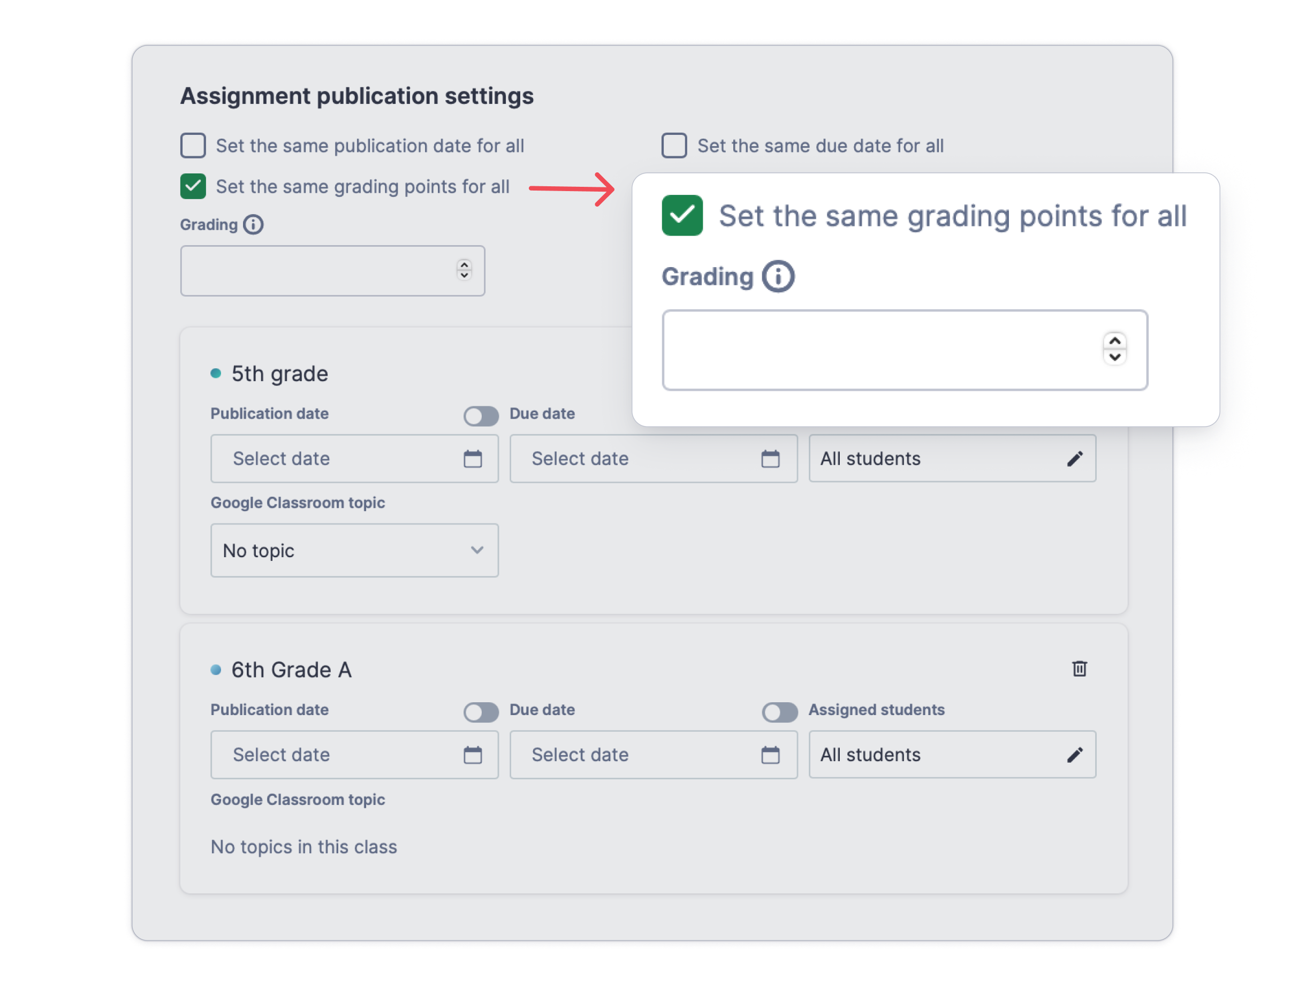Click 'Assignment publication settings' heading
1306x987 pixels.
tap(356, 96)
